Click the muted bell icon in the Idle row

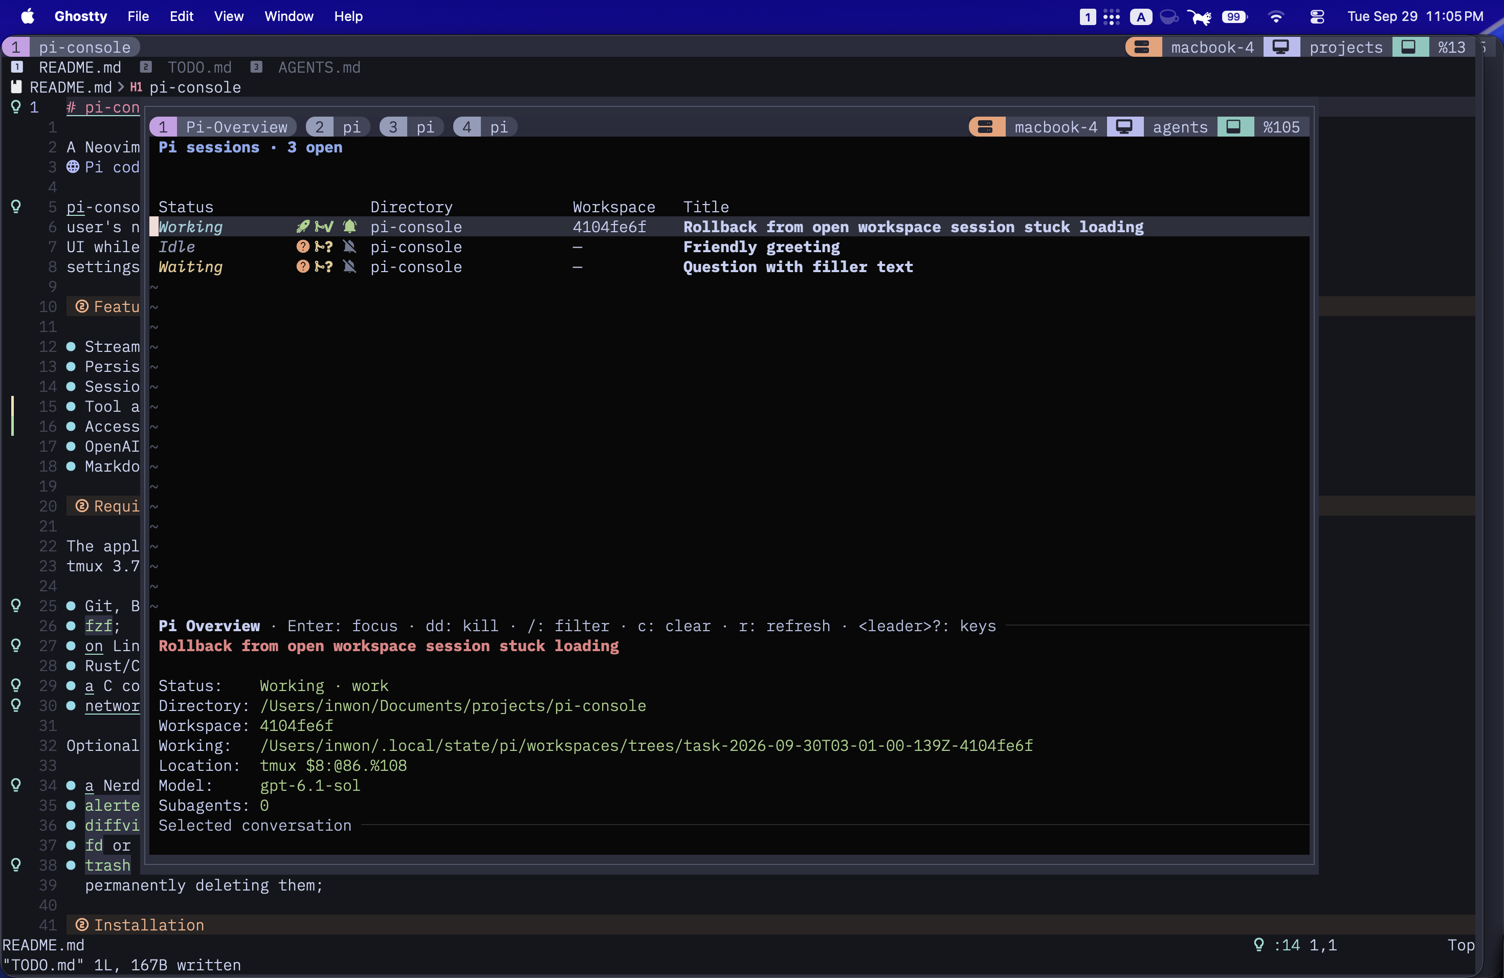349,247
